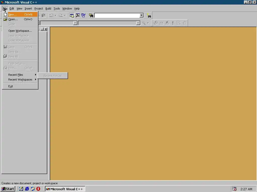Click the grayed Close Workspace entry

click(20, 40)
